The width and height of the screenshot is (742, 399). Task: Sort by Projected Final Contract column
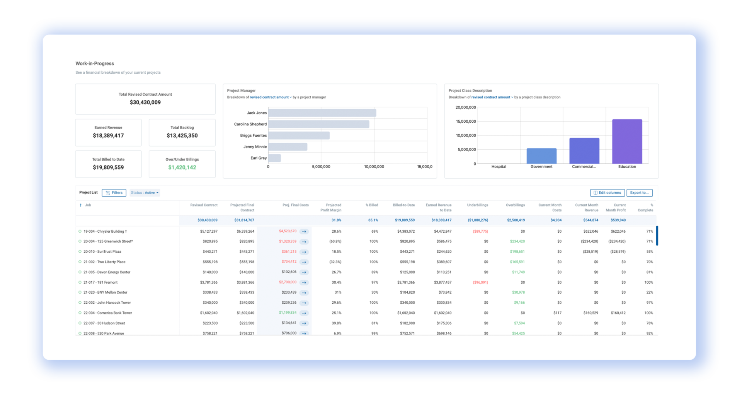pos(242,208)
